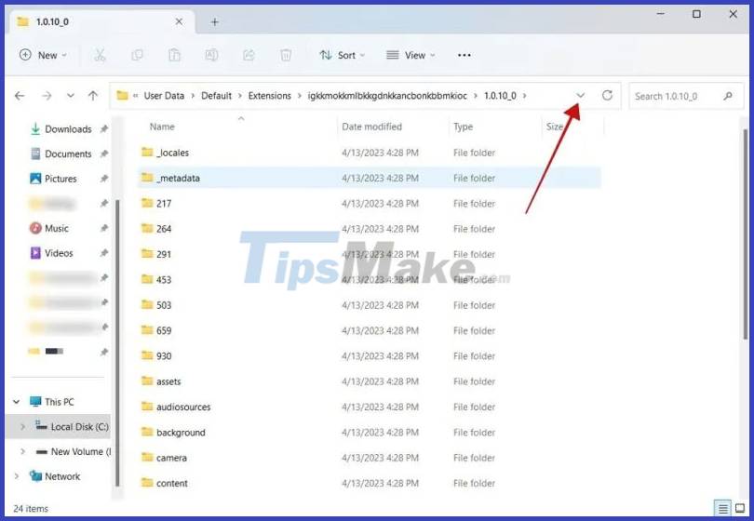The width and height of the screenshot is (754, 521).
Task: Click the Paste clipboard icon
Action: (174, 55)
